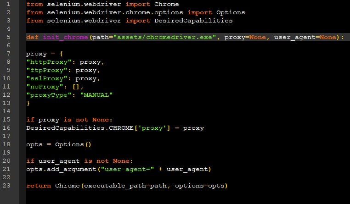Click proxy=None parameter on line 5
The height and width of the screenshot is (204, 350).
coord(245,37)
